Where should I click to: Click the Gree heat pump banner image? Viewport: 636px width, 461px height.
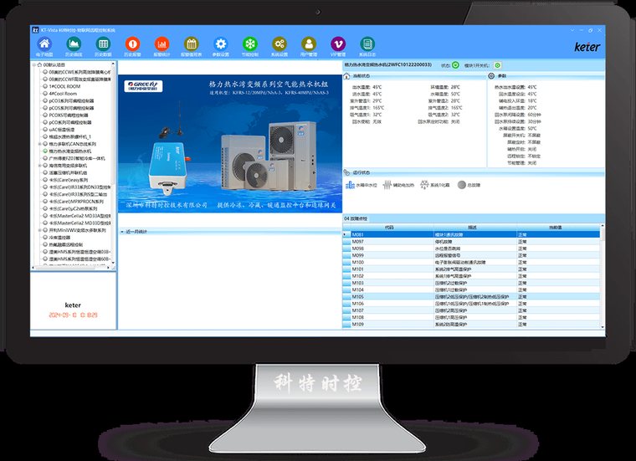[230, 144]
